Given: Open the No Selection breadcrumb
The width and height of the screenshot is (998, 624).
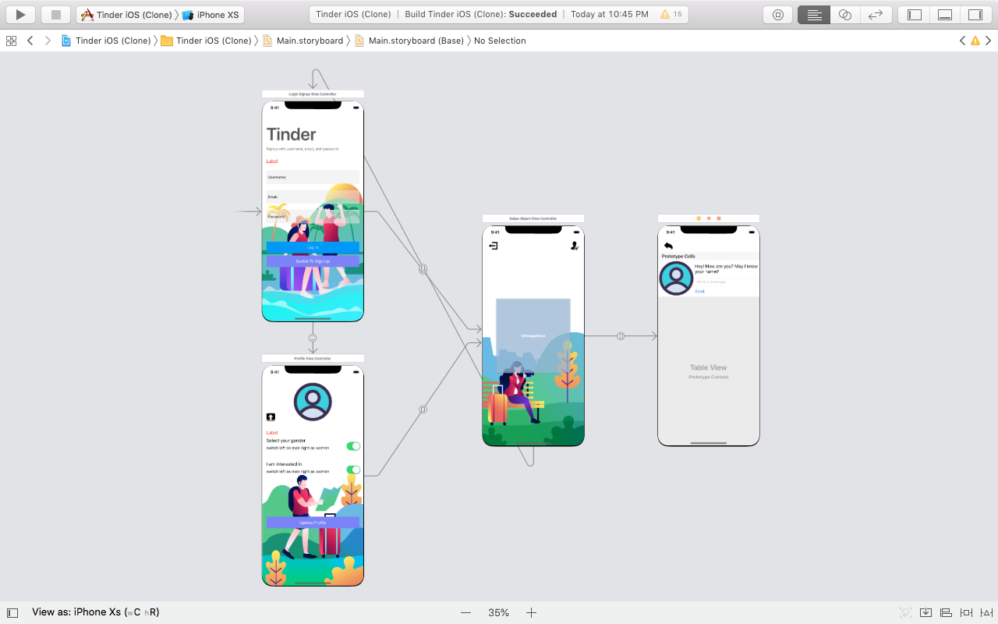Looking at the screenshot, I should coord(500,41).
